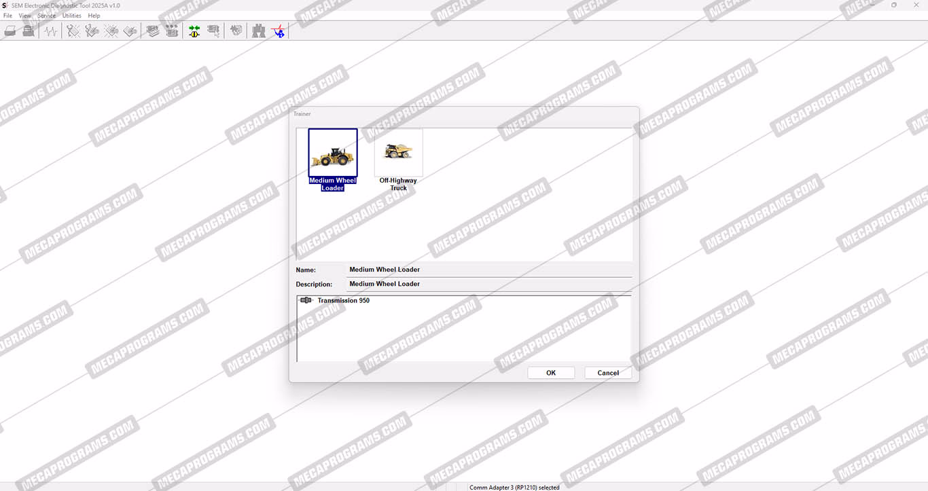The width and height of the screenshot is (928, 491).
Task: Click the blue and red toolbar icon
Action: pos(278,31)
